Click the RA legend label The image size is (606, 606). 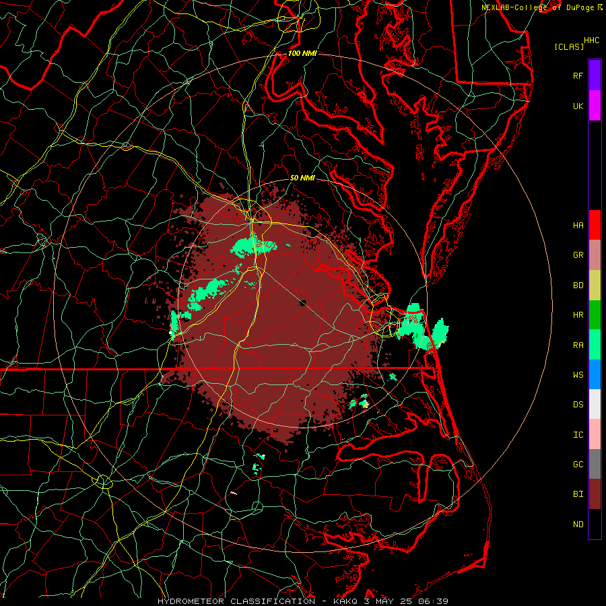click(x=578, y=345)
